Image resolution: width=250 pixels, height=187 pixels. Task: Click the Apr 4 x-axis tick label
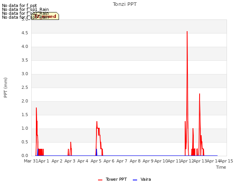point(83,161)
